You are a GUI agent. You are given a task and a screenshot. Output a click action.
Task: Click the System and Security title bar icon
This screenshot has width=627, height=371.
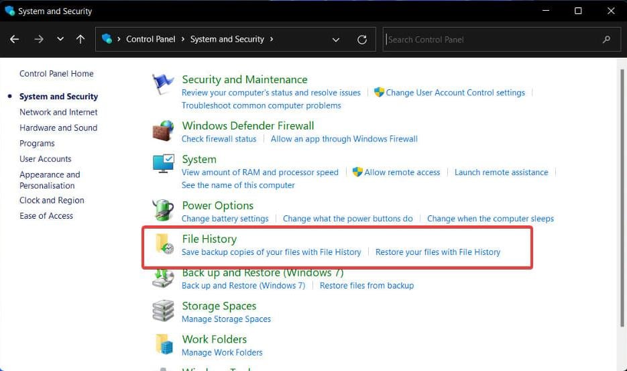(x=9, y=11)
